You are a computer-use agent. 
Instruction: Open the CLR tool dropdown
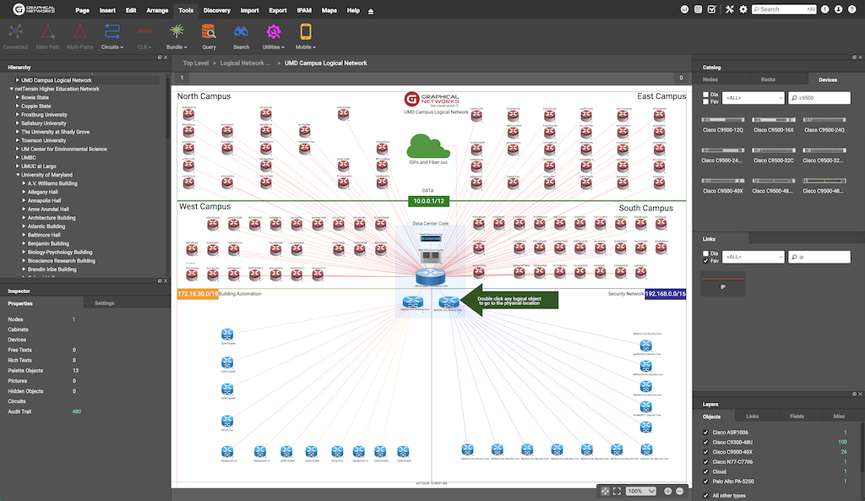pyautogui.click(x=144, y=36)
